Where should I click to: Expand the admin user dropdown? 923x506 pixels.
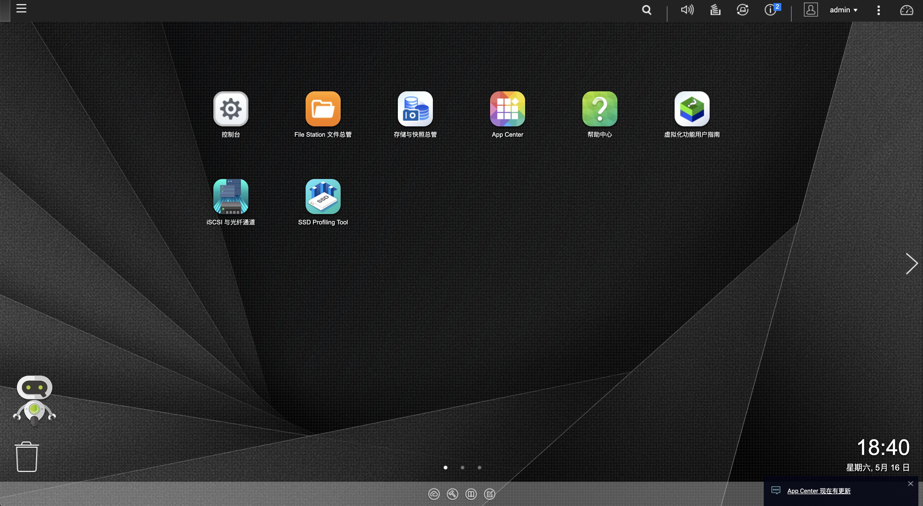843,10
